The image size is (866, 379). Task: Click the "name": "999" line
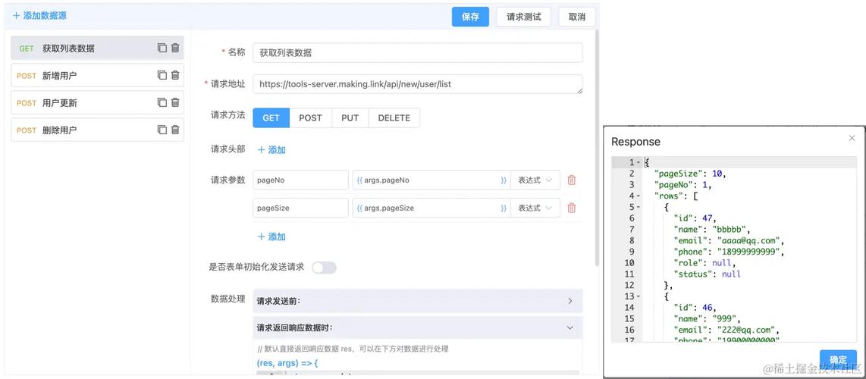point(707,318)
